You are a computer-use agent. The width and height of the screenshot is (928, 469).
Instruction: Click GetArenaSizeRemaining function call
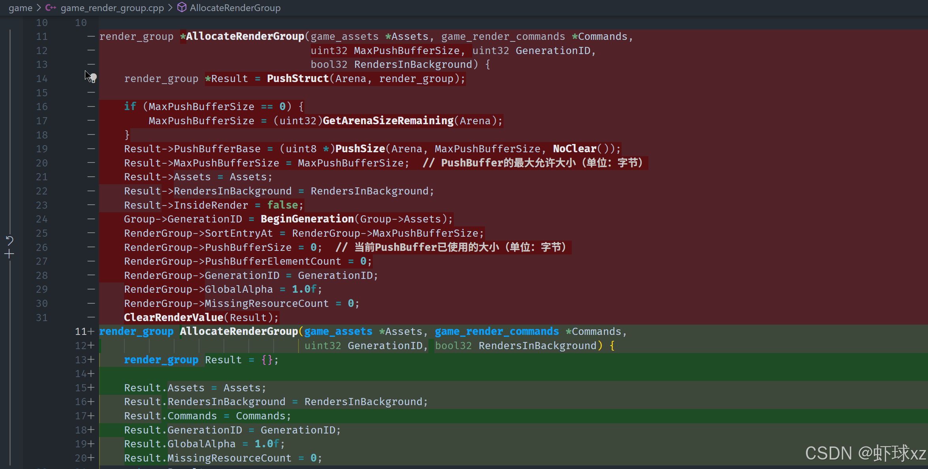pyautogui.click(x=388, y=121)
